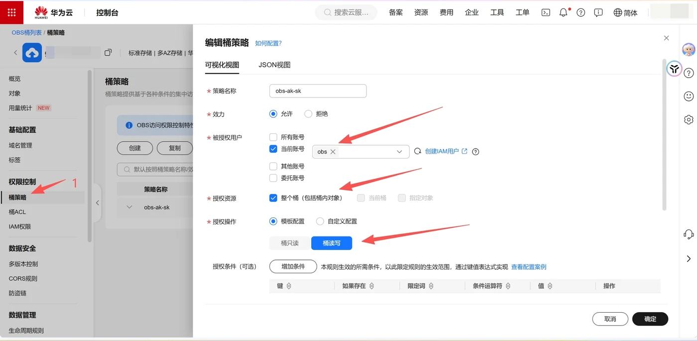This screenshot has height=341, width=697.
Task: Check the 所有账号 checkbox
Action: click(273, 137)
